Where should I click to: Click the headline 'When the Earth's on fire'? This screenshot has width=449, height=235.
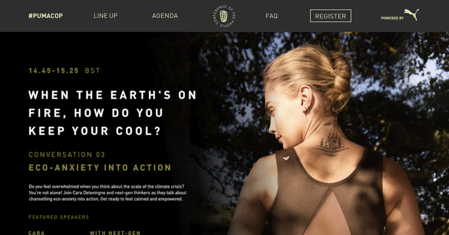(x=113, y=112)
